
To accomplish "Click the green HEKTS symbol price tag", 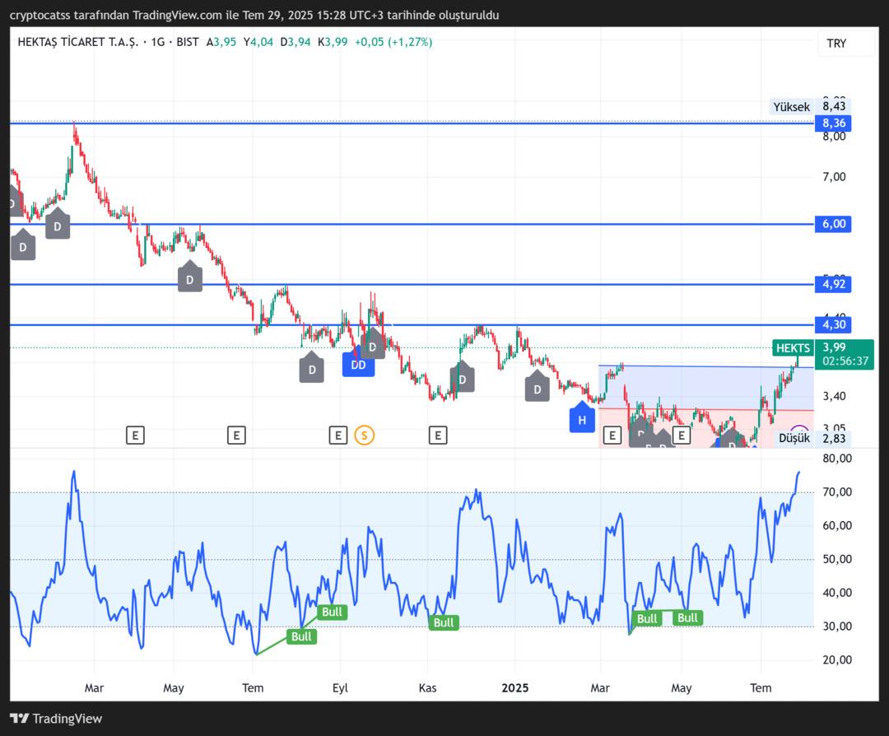I will (x=793, y=348).
